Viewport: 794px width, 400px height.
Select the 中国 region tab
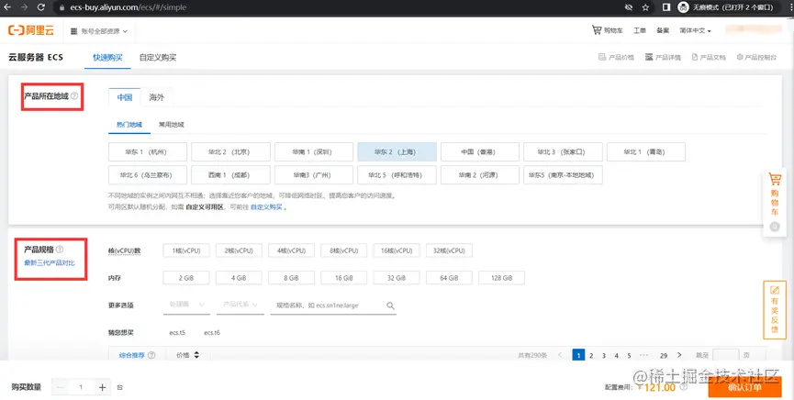coord(125,97)
